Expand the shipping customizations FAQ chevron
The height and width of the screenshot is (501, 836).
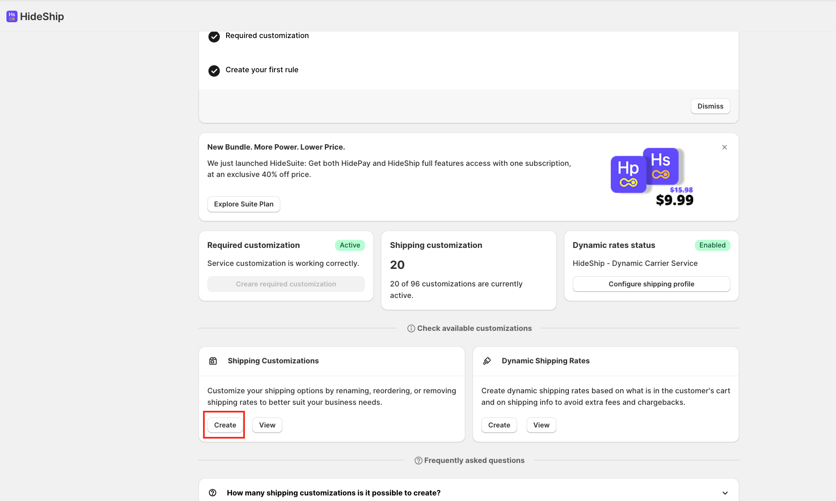coord(725,493)
